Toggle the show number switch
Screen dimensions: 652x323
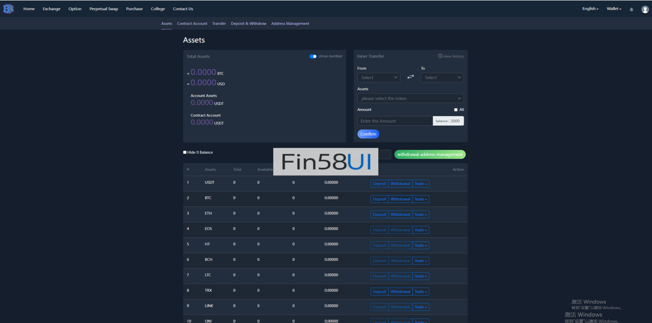[313, 56]
